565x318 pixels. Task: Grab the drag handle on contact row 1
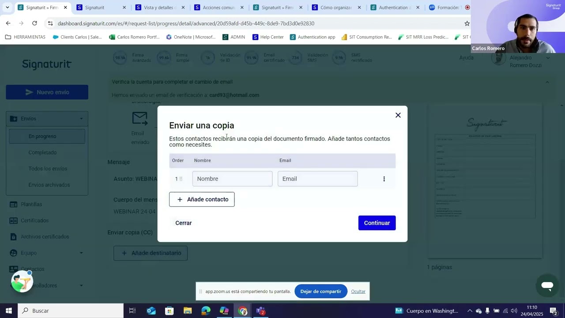[181, 179]
